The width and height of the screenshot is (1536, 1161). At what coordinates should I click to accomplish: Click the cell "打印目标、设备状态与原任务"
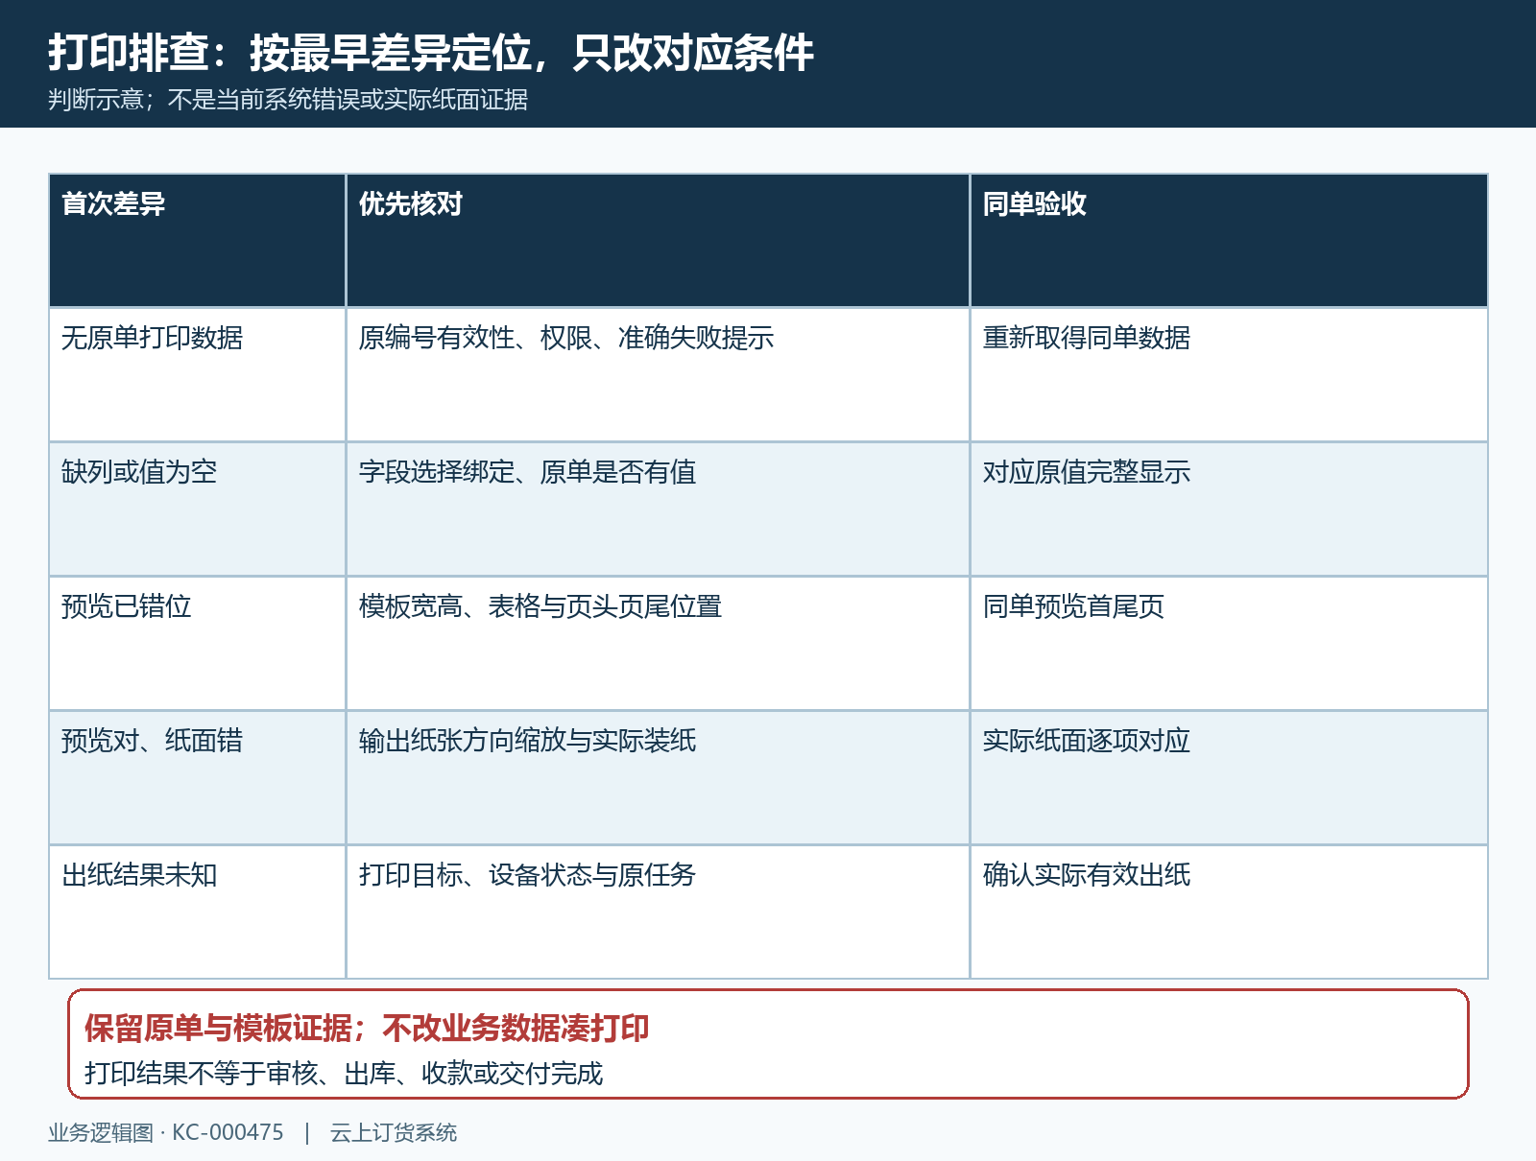[x=658, y=912]
